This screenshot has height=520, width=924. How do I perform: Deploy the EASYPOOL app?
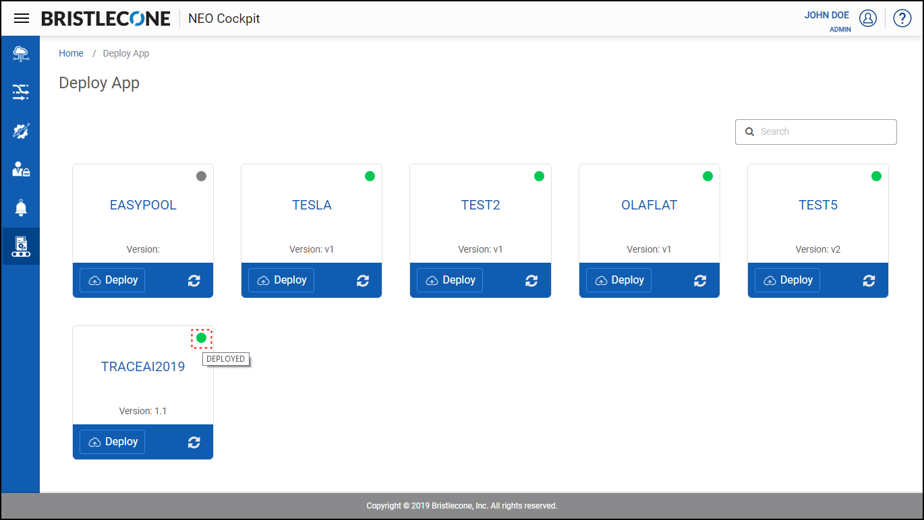point(112,280)
